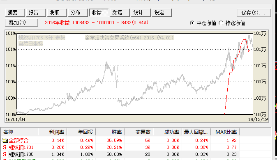Click the 自然日坐标 chart label
This screenshot has height=160, width=277.
(x=31, y=43)
